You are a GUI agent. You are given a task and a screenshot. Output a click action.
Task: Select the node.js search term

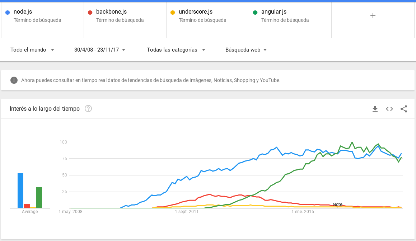(x=23, y=12)
